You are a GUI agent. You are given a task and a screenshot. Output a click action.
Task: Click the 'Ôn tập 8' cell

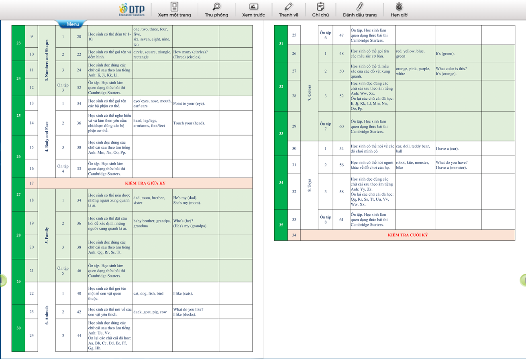(x=326, y=220)
